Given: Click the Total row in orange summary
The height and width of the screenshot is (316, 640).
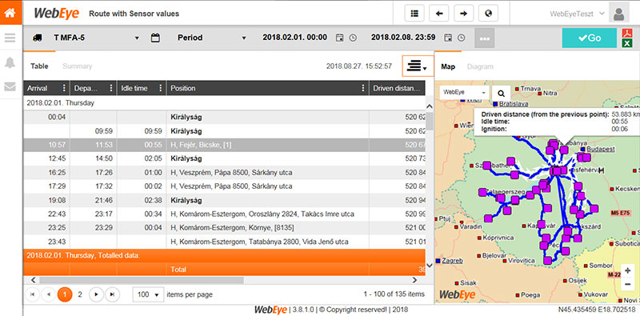Looking at the screenshot, I should 225,270.
